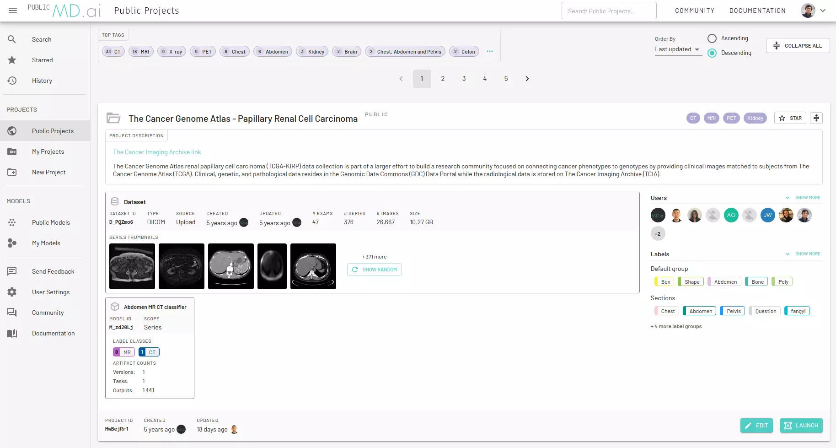The width and height of the screenshot is (836, 448).
Task: Switch to the DOCUMENTATION menu item
Action: 757,10
